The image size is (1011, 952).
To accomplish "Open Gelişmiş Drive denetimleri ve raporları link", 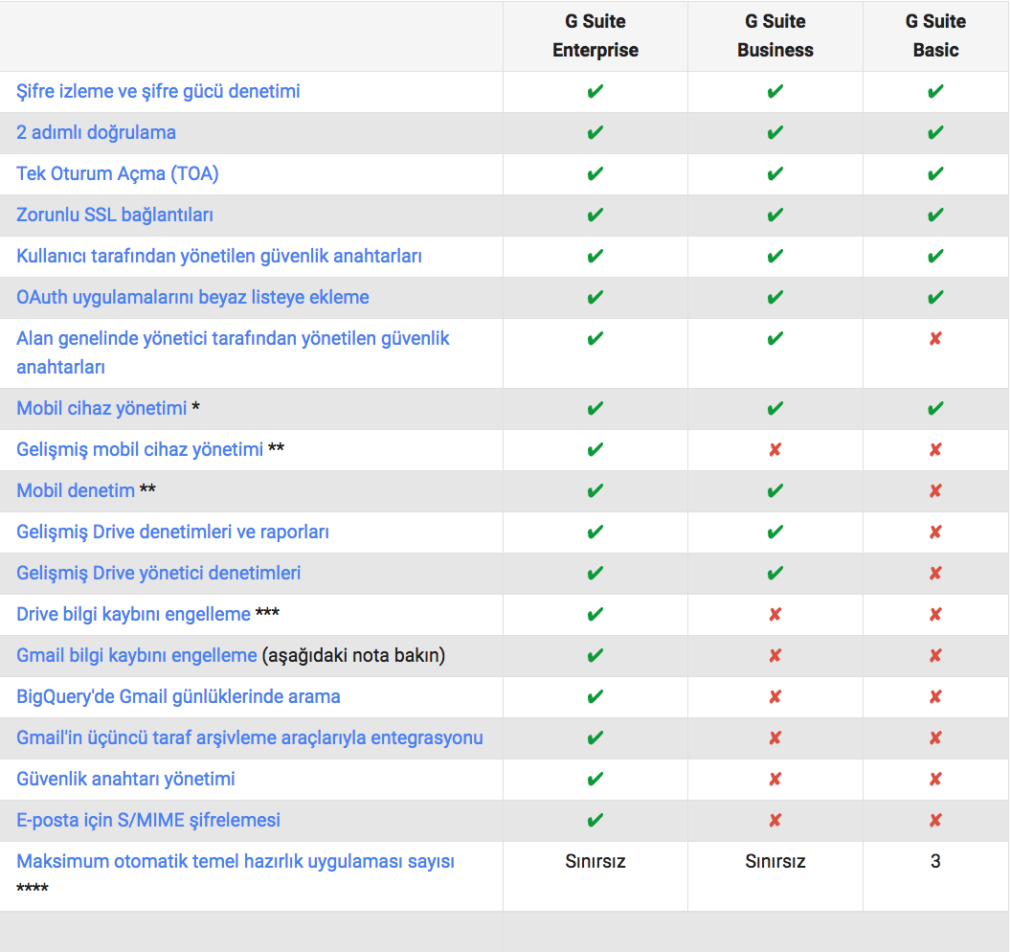I will click(x=172, y=533).
